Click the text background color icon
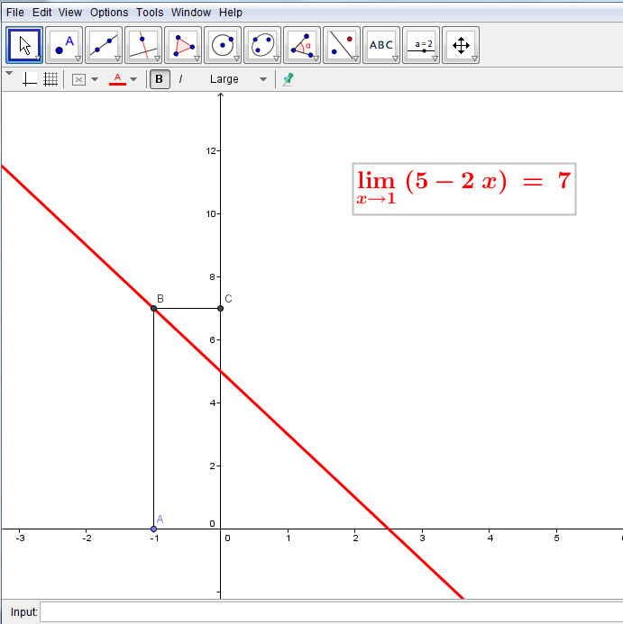The height and width of the screenshot is (624, 623). tap(78, 79)
